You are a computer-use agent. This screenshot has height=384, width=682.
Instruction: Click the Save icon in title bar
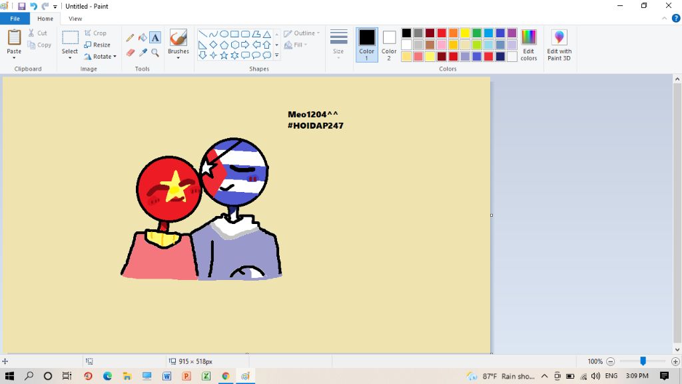click(x=21, y=6)
